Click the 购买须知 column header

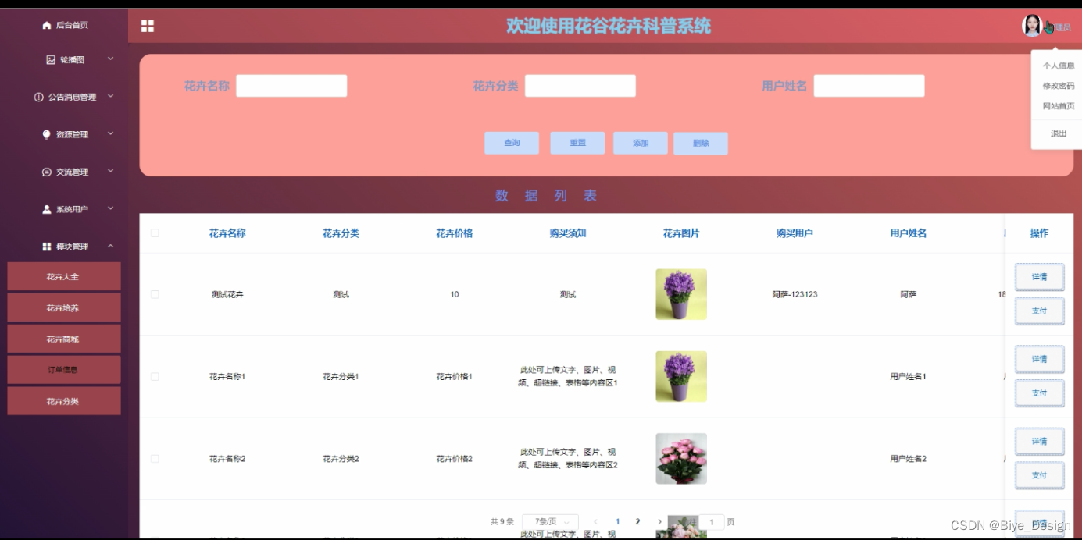coord(568,233)
